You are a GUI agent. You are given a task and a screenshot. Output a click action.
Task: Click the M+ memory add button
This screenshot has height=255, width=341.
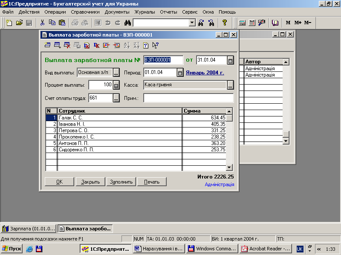298,23
